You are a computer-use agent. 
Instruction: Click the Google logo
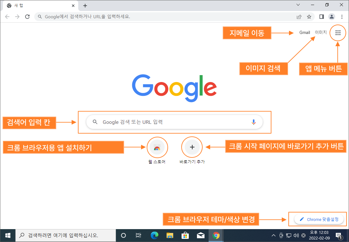pyautogui.click(x=174, y=88)
